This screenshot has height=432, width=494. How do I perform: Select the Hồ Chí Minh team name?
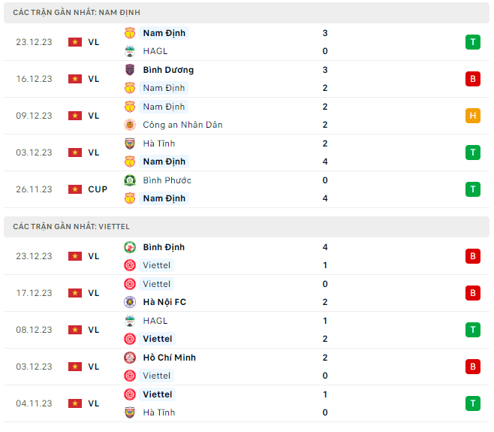[169, 358]
